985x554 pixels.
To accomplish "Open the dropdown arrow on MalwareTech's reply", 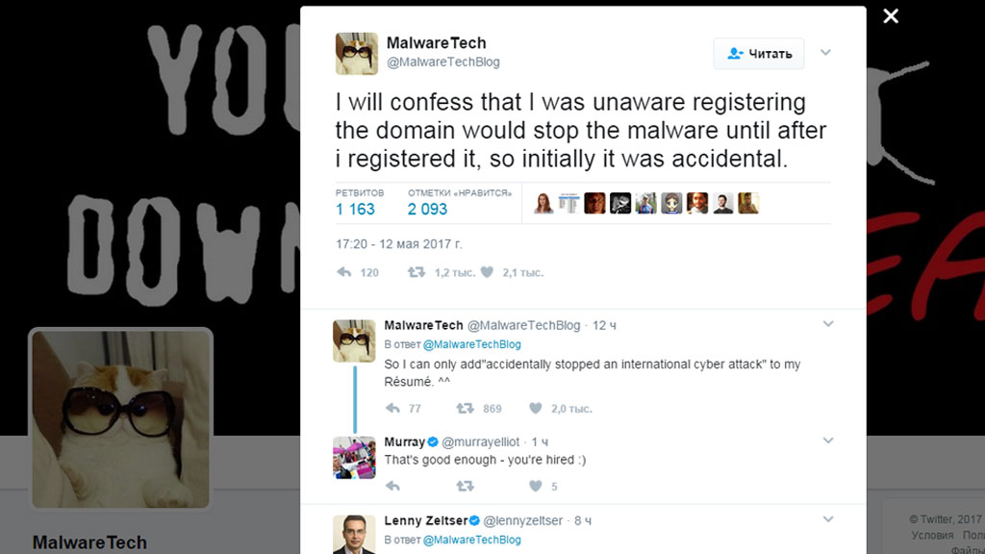I will (827, 325).
